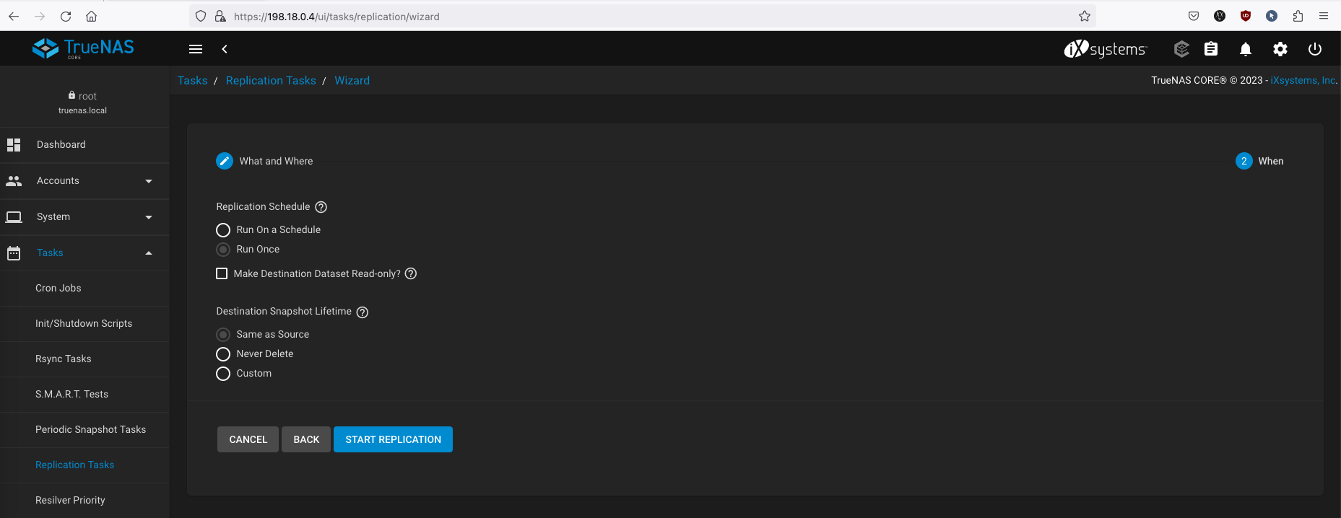Click the power button icon
This screenshot has height=518, width=1341.
pos(1315,49)
